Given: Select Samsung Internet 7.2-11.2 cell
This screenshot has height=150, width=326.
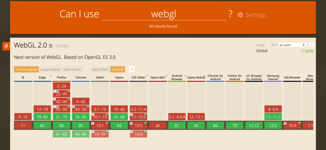Looking at the screenshot, I should (273, 117).
